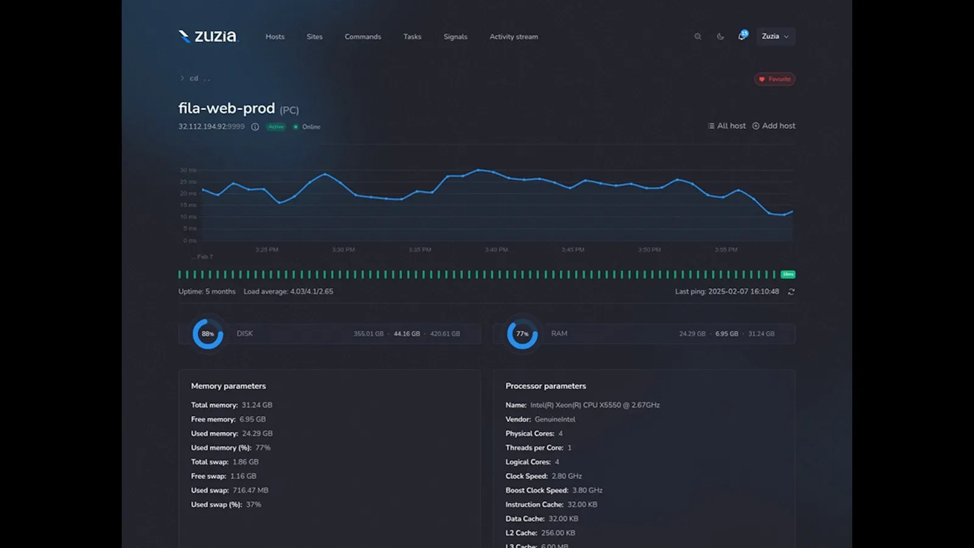Click info icon next to IP address
The image size is (974, 548).
coord(255,127)
